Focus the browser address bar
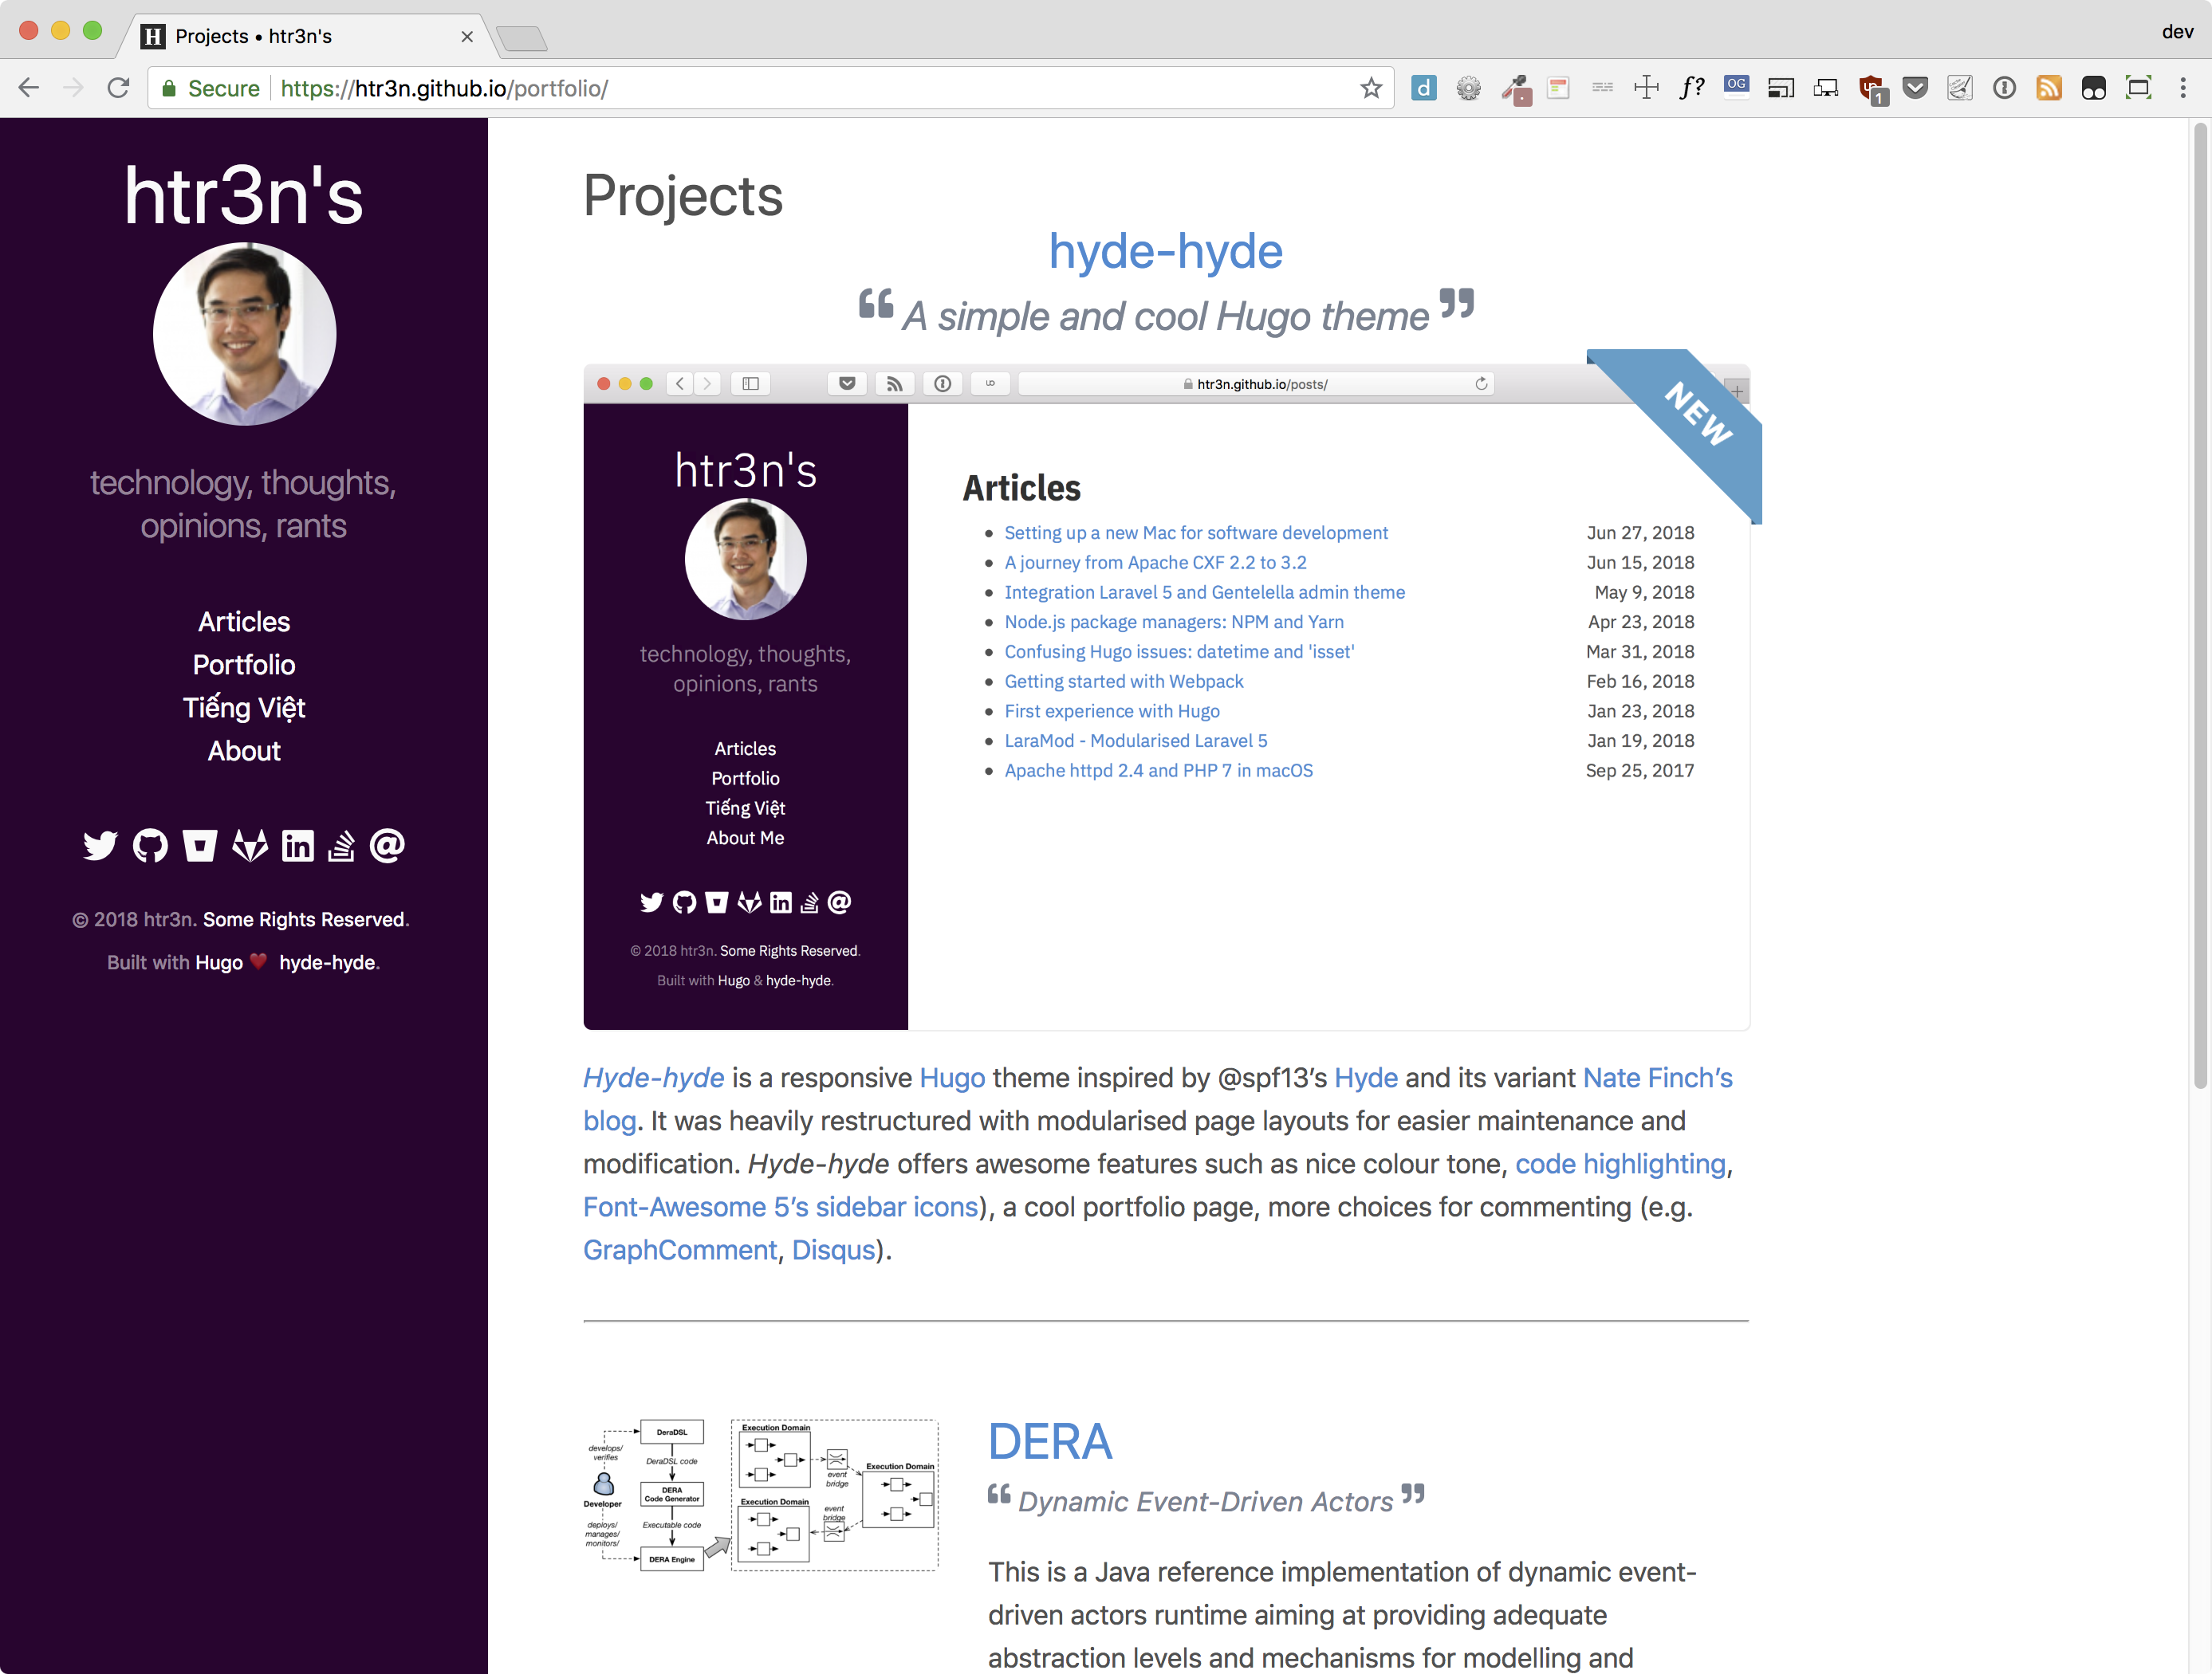Image resolution: width=2212 pixels, height=1674 pixels. tap(769, 88)
